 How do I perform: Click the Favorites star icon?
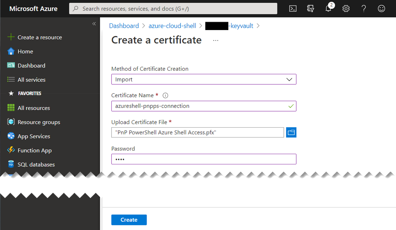tap(11, 93)
